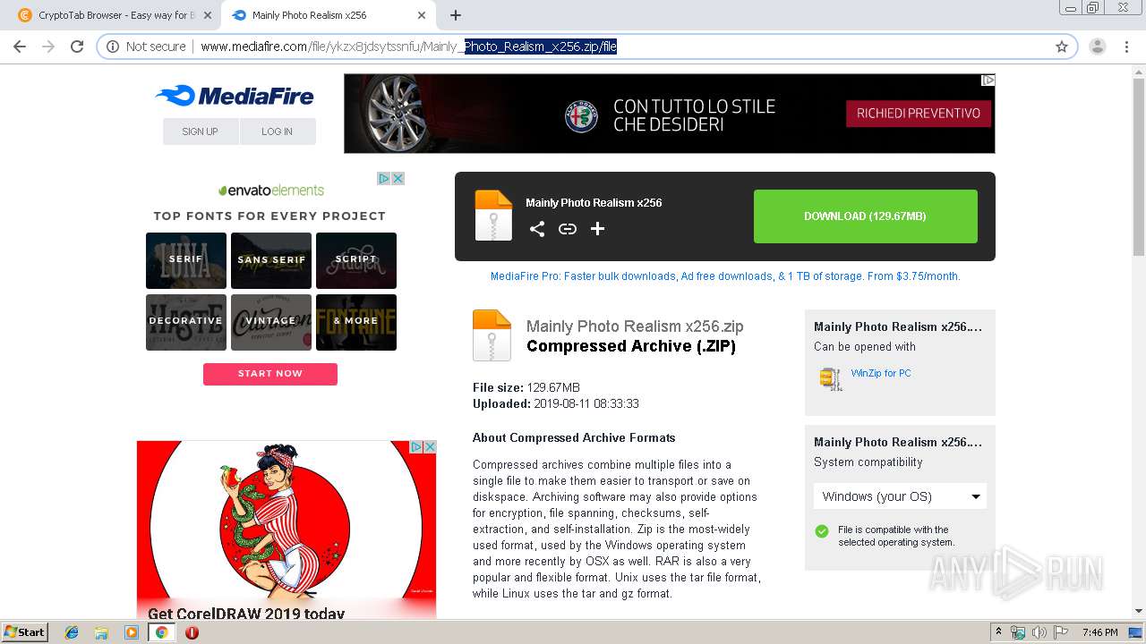Reload the page with the refresh icon
The width and height of the screenshot is (1146, 644).
click(77, 47)
